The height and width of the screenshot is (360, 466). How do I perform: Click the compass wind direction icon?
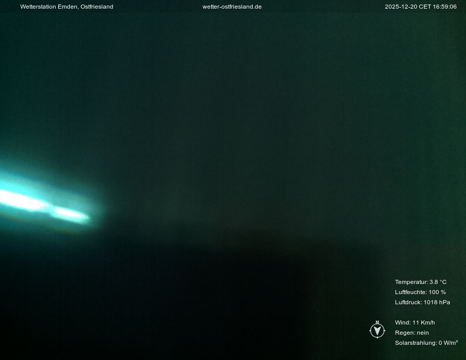tap(377, 331)
